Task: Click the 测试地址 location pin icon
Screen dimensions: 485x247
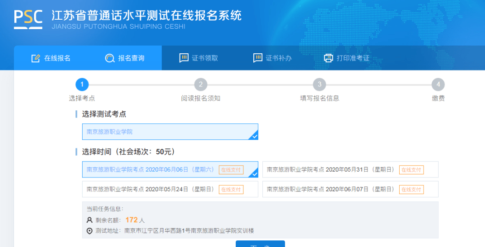Action: point(89,230)
